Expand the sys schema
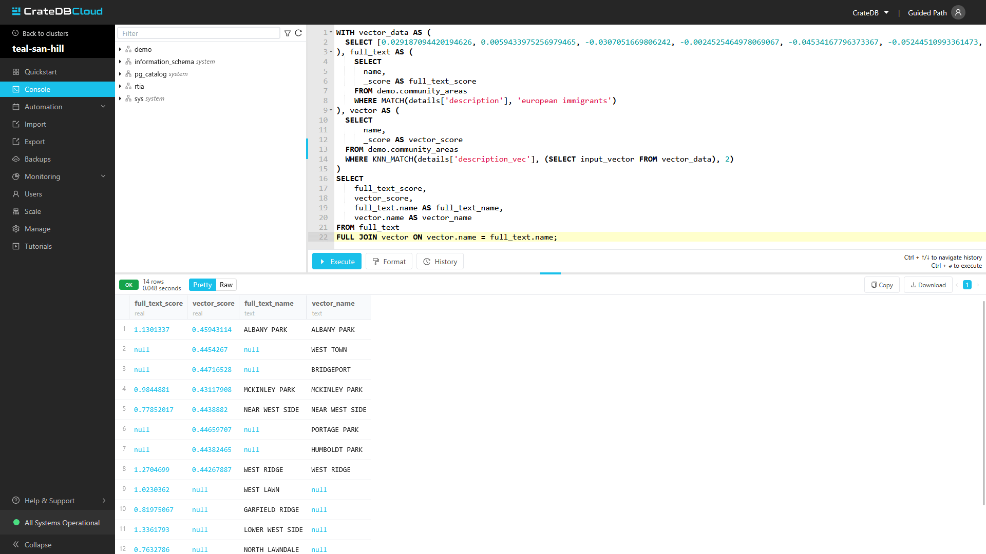This screenshot has height=554, width=986. 120,98
